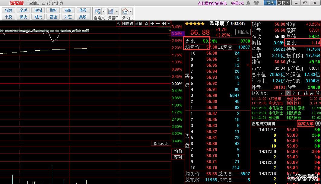
Task: Click the shirt skin icon in title bar
Action: pyautogui.click(x=256, y=3)
